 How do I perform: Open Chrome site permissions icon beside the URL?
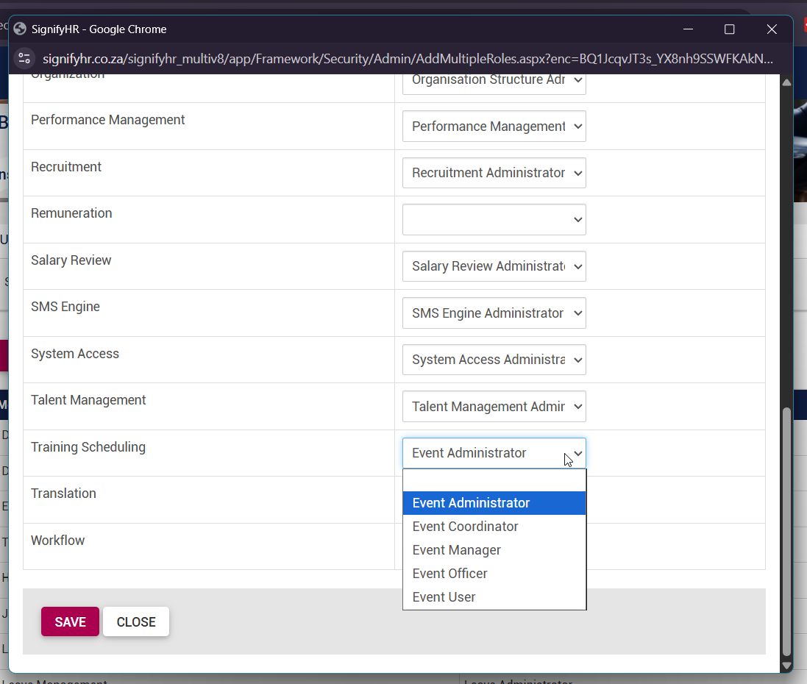24,58
